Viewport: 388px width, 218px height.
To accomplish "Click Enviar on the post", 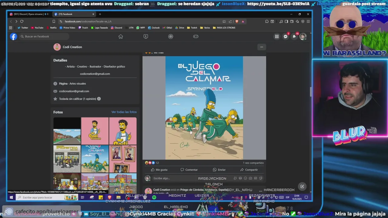I will (x=219, y=170).
